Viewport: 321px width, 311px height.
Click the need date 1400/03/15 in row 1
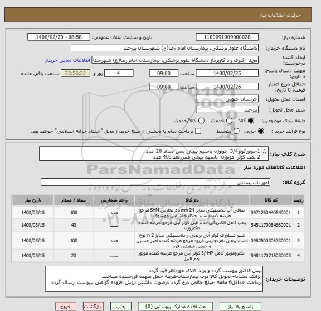[x=33, y=213]
